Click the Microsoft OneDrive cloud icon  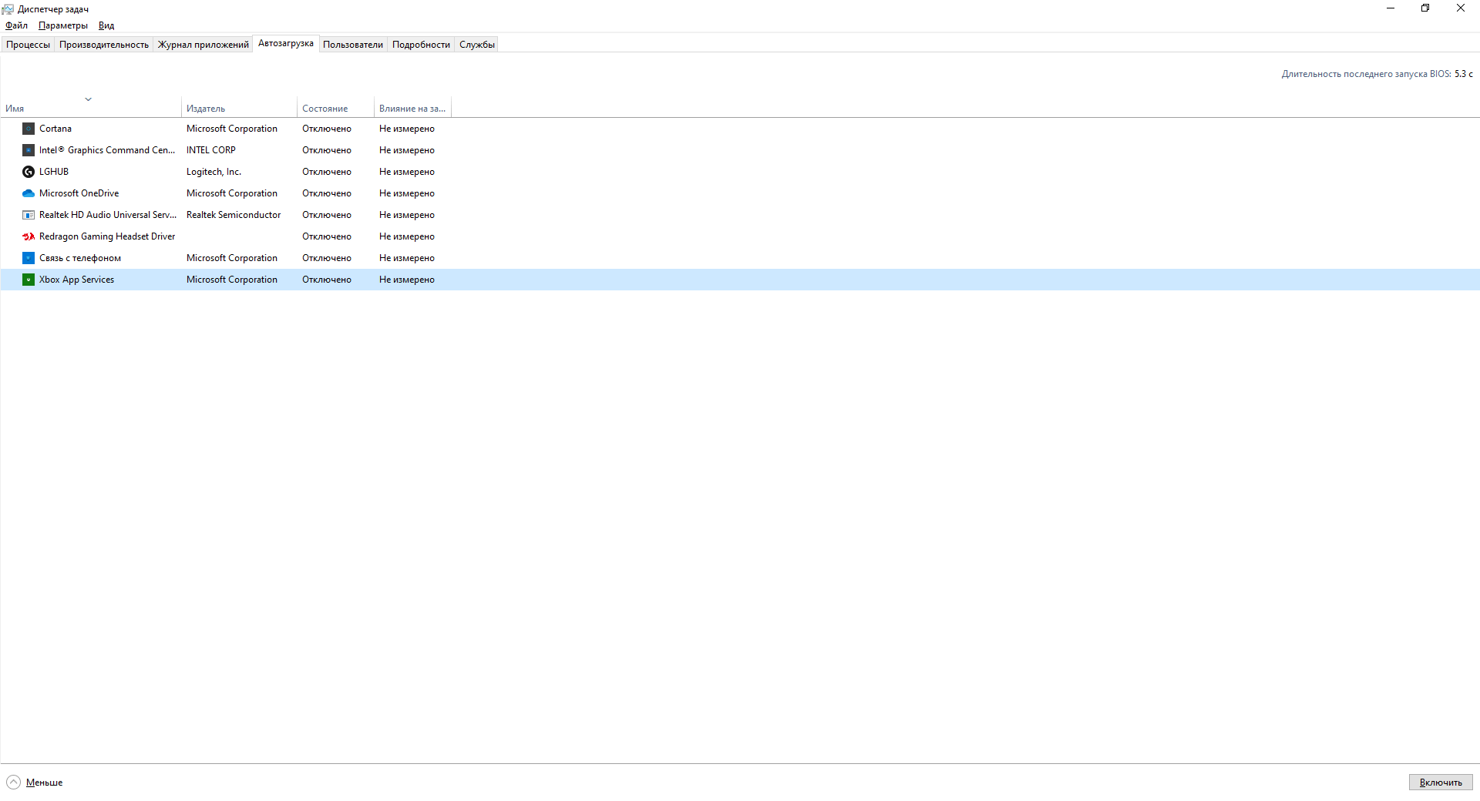tap(29, 193)
